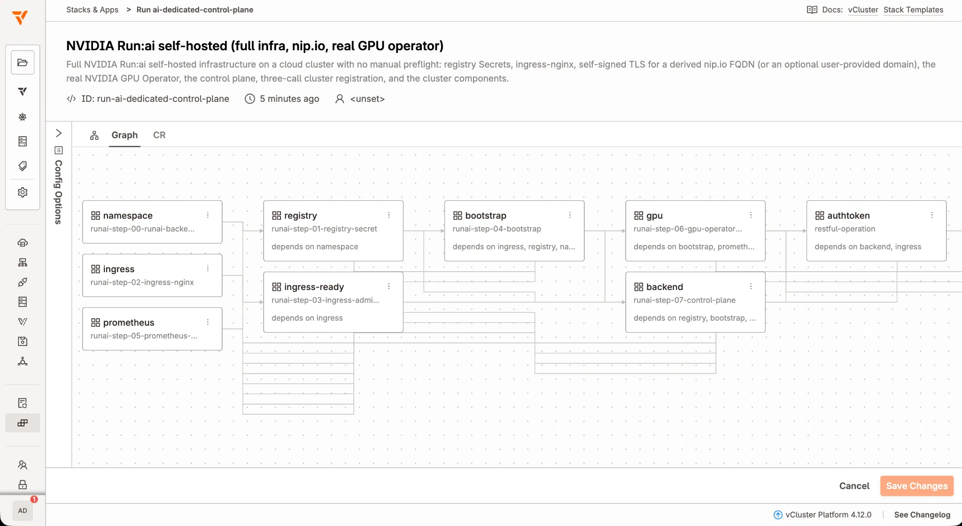Image resolution: width=962 pixels, height=526 pixels.
Task: Open the backend node three-dot menu
Action: pos(751,286)
